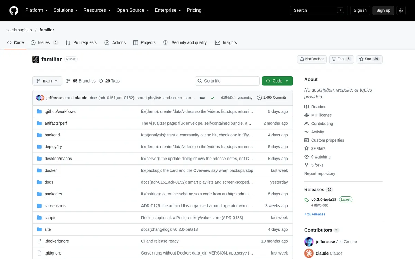Click the docker folder icon

click(39, 170)
